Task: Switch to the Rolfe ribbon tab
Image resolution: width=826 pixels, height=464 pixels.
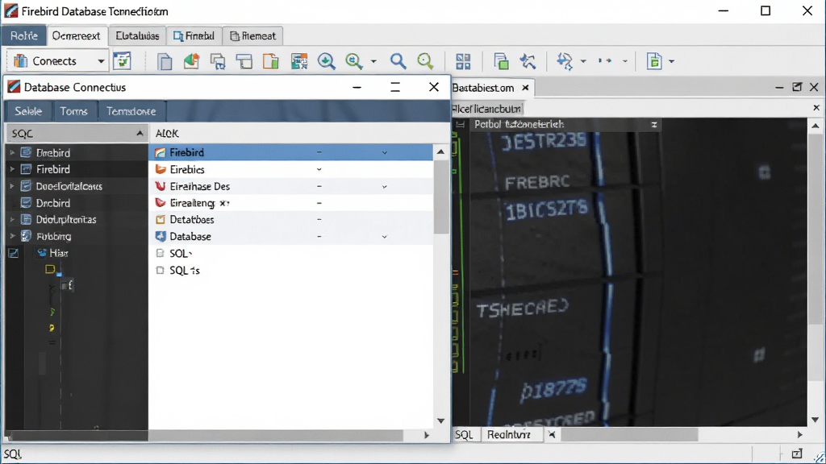Action: click(23, 35)
